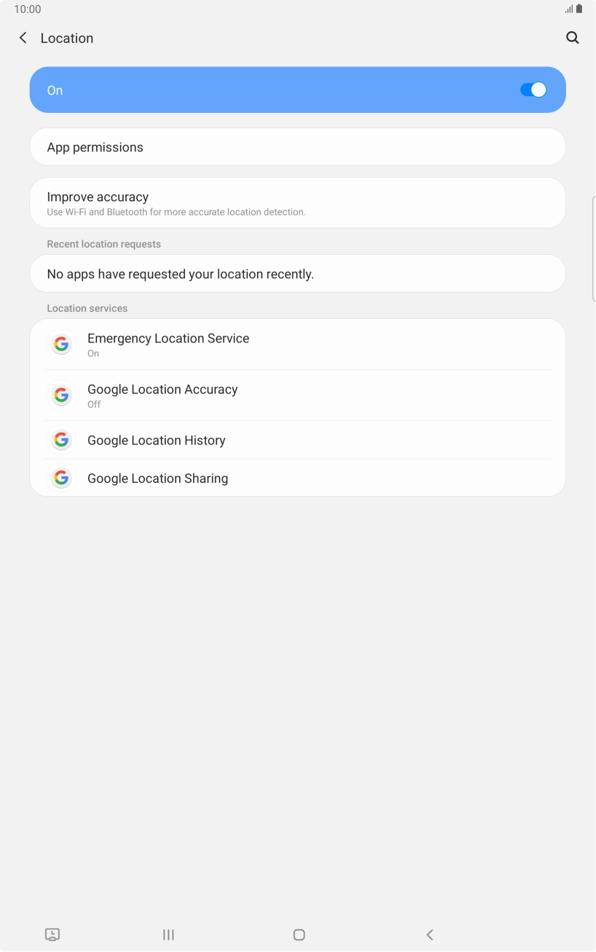Tap the Home button
Image resolution: width=596 pixels, height=952 pixels.
click(298, 935)
